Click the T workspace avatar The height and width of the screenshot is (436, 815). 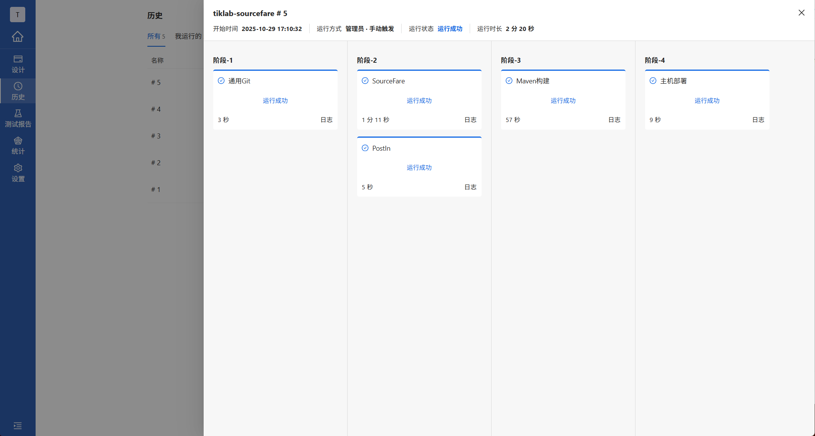pos(18,15)
